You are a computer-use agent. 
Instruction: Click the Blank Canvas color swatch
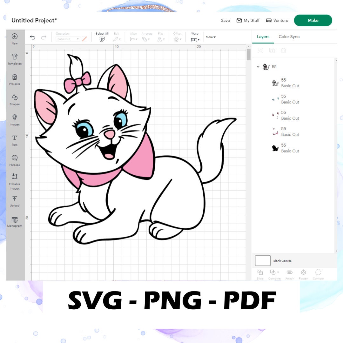click(262, 260)
